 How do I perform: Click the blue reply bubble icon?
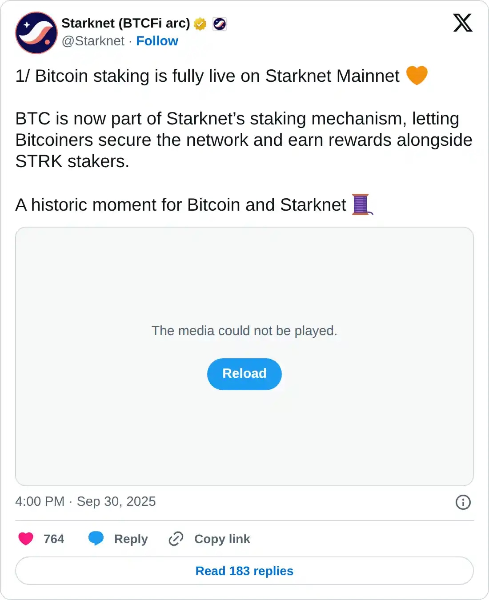pos(96,538)
